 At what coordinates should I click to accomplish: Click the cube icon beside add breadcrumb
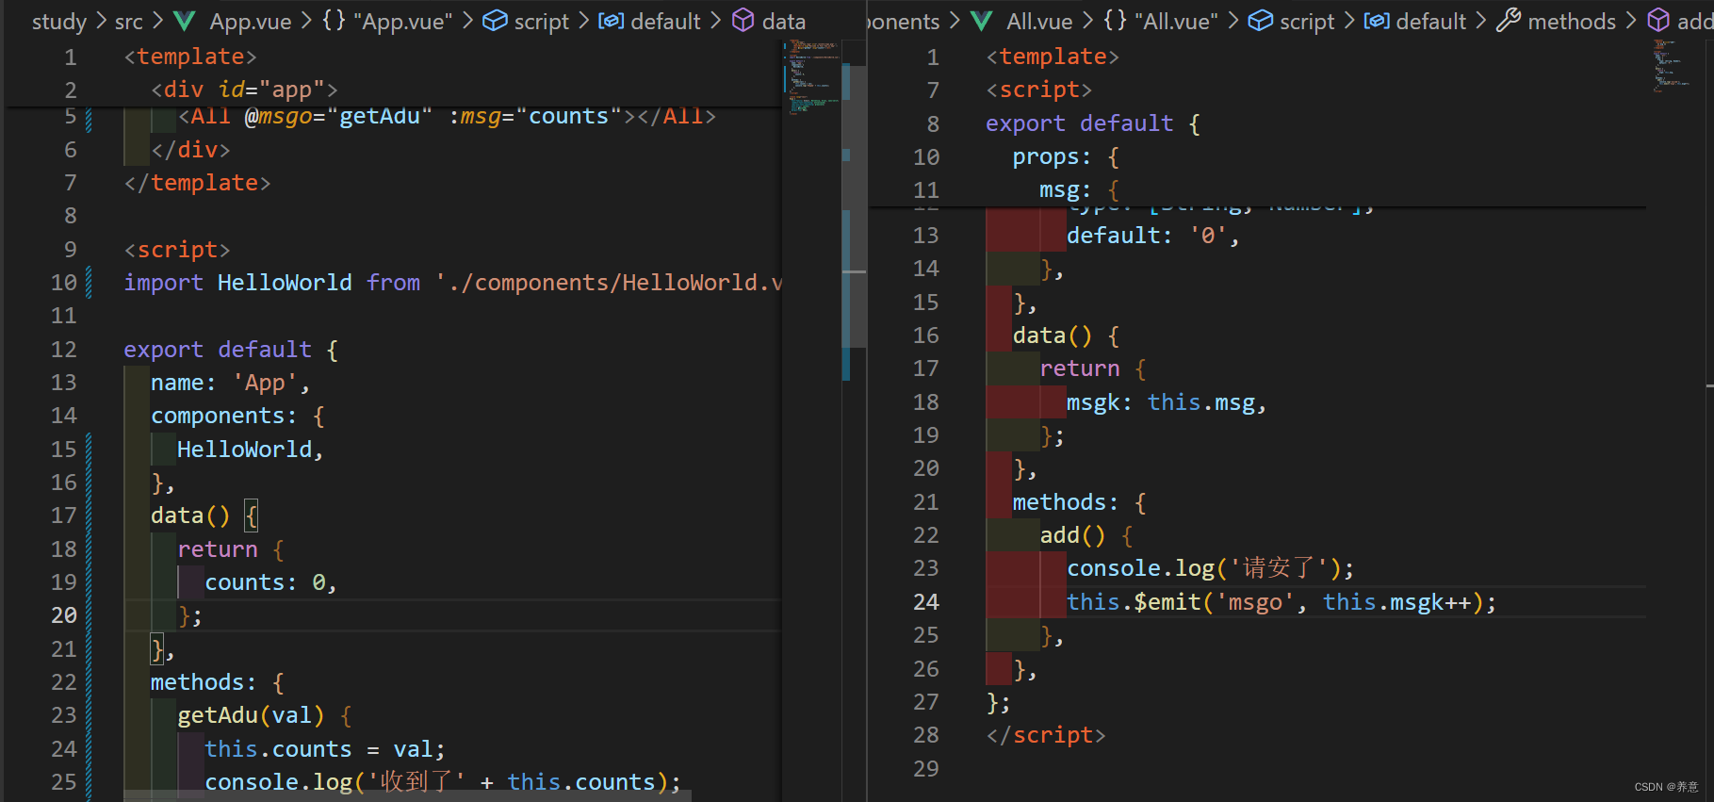[1658, 21]
